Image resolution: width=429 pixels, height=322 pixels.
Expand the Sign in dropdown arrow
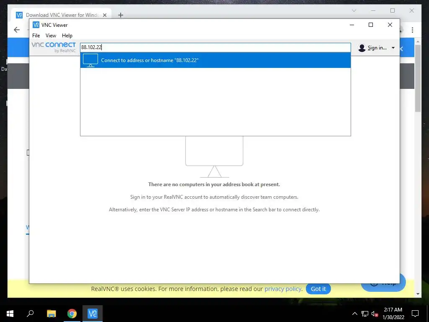(x=393, y=48)
